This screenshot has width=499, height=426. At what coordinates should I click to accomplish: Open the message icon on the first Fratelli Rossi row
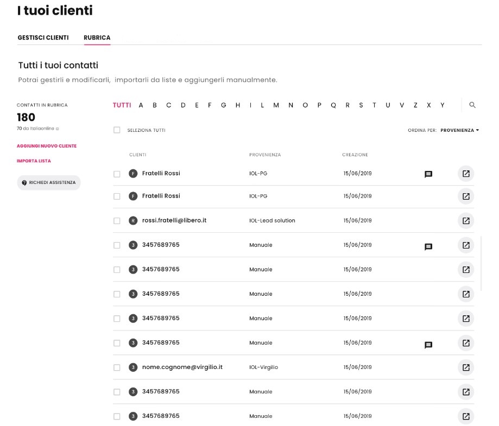pos(428,174)
